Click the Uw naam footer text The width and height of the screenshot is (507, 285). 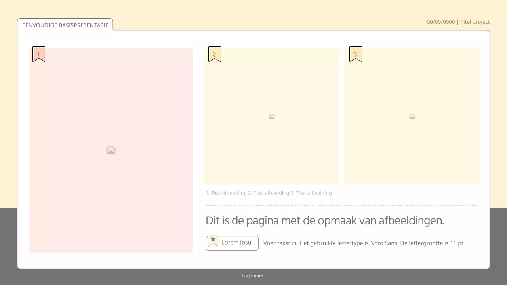[253, 276]
